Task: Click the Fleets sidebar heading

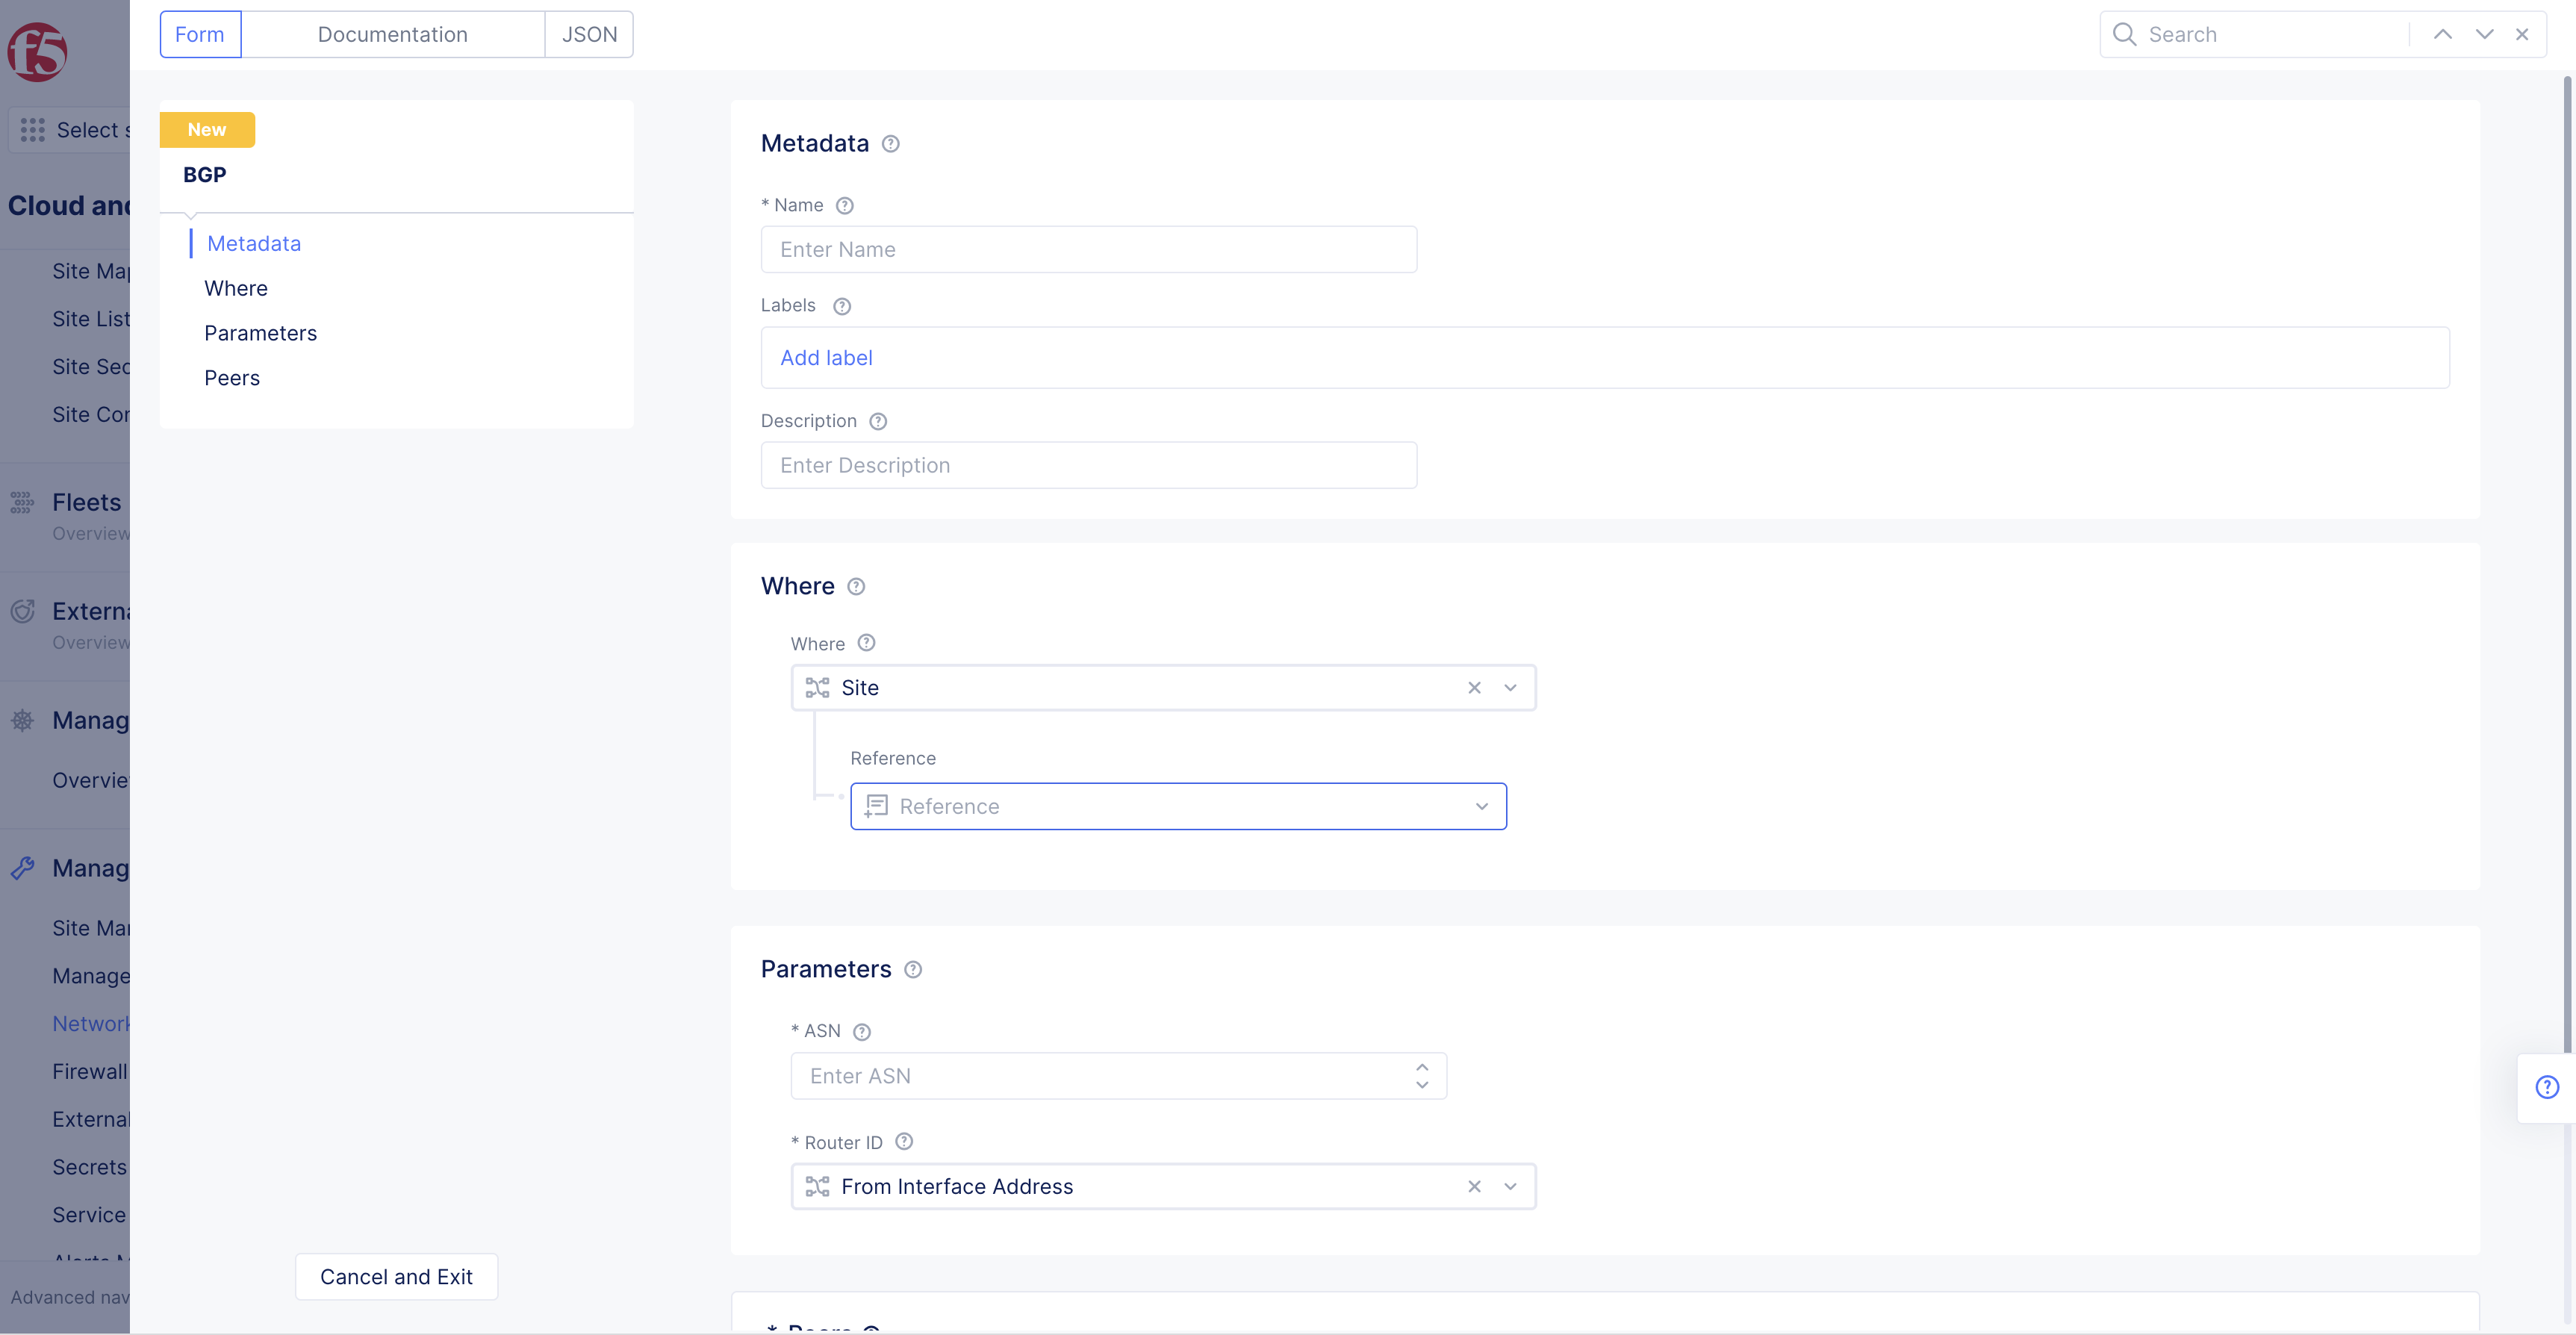Action: [x=87, y=503]
